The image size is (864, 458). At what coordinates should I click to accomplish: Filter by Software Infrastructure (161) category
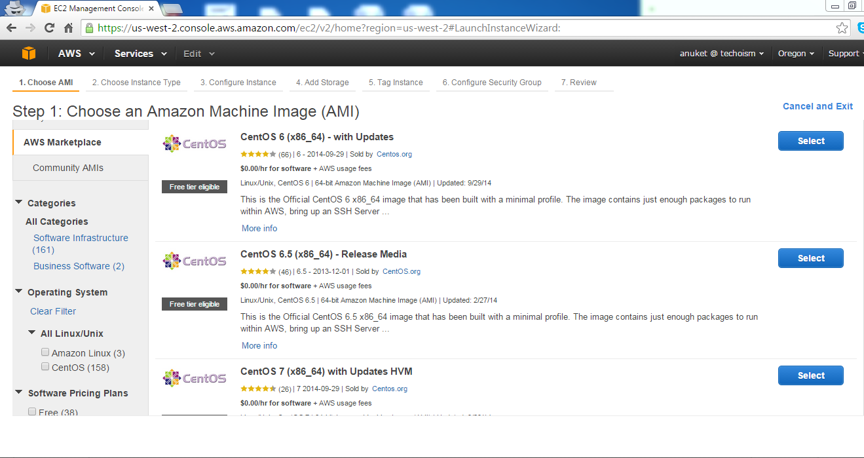coord(81,244)
